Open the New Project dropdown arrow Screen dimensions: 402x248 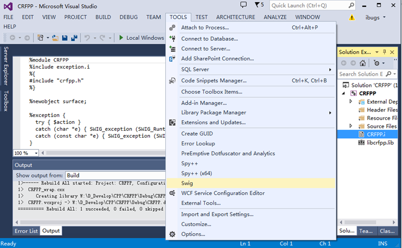click(48, 38)
